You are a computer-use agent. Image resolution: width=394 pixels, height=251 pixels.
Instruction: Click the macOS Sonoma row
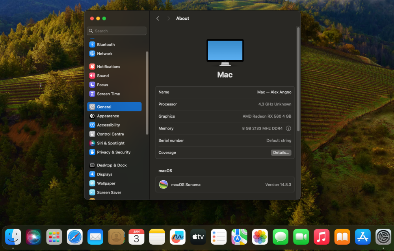pyautogui.click(x=225, y=185)
